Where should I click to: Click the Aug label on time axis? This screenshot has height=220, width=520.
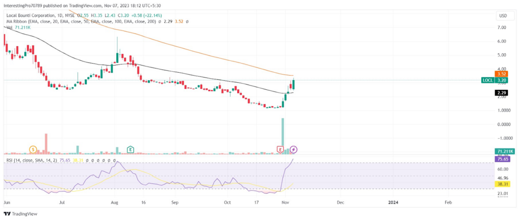(115, 202)
